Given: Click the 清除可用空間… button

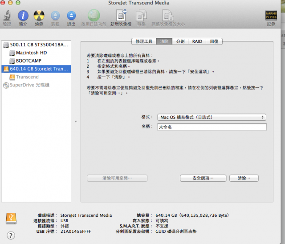Looking at the screenshot, I should (117, 178).
